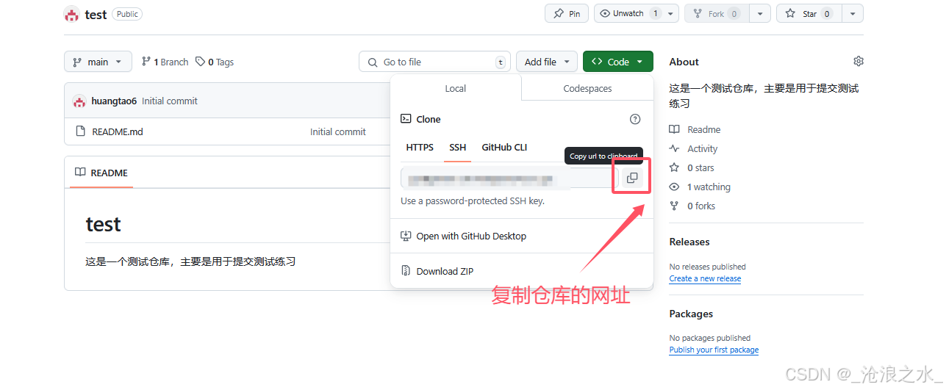Open the main branch selector

tap(98, 62)
